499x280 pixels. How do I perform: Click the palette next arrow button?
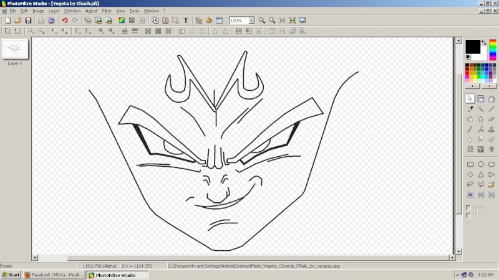pos(489,86)
